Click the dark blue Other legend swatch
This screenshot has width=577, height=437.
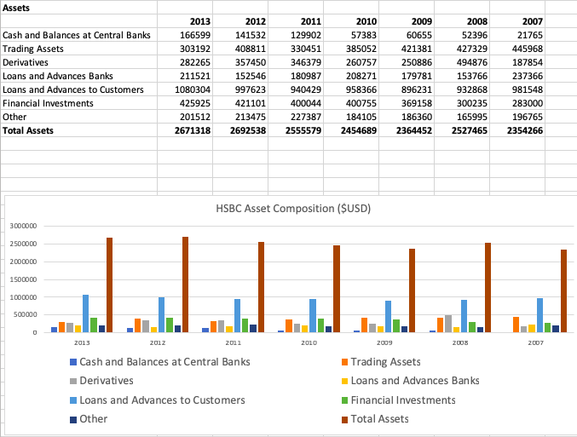[73, 419]
